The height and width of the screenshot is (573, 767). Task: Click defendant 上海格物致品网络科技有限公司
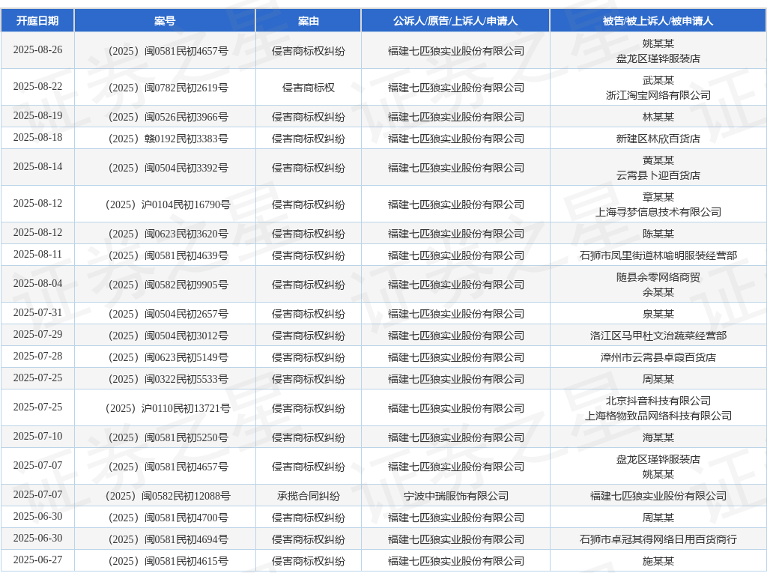(x=658, y=416)
